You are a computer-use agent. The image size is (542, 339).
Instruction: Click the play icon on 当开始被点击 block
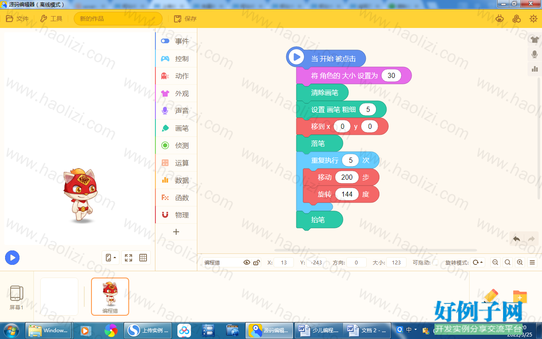pos(296,57)
